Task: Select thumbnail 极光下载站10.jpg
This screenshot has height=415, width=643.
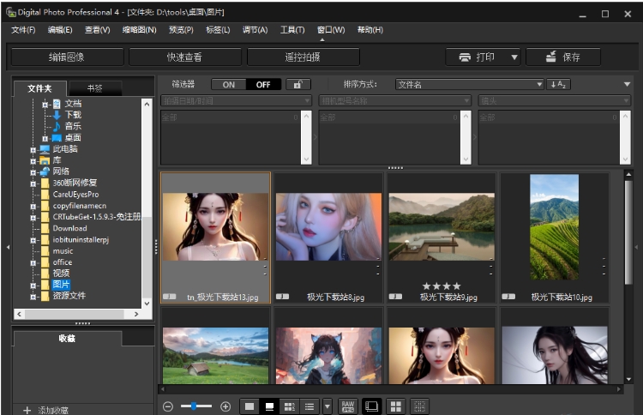Action: (x=555, y=238)
